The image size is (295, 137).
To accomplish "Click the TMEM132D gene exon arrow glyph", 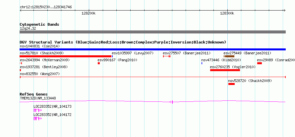I will [171, 102].
